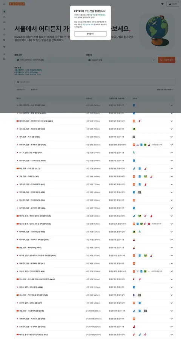181x339 pixels.
Task: Open the departure month dropdown showing 10월
Action: (x=121, y=60)
